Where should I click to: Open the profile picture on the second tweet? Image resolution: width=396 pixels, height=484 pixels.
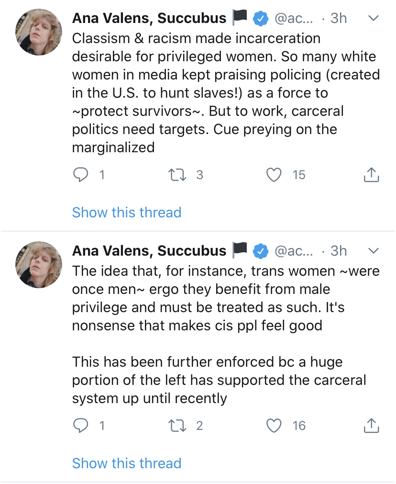pyautogui.click(x=39, y=264)
